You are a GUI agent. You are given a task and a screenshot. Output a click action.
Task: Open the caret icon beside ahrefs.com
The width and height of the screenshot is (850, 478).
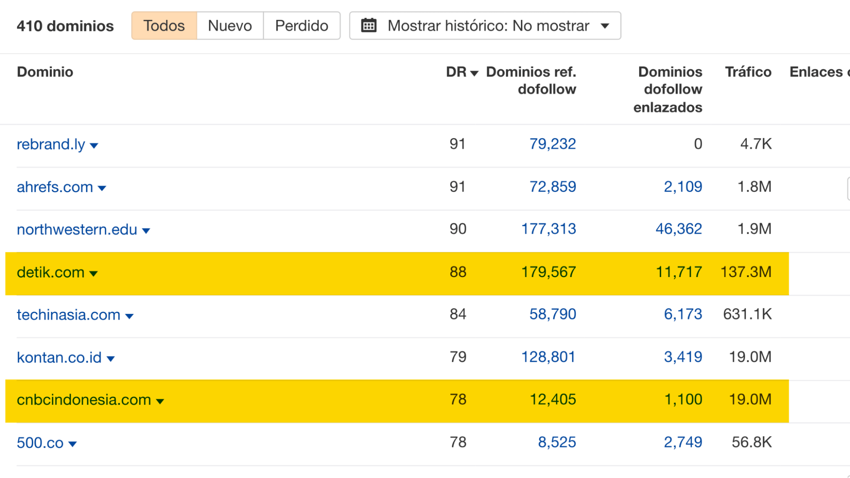point(102,188)
